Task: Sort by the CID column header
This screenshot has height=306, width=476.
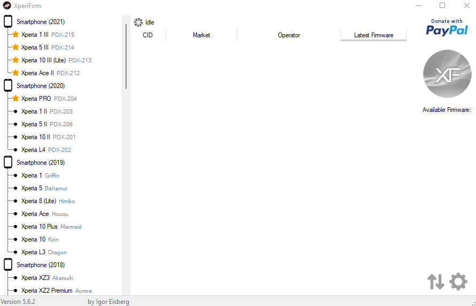Action: coord(147,35)
